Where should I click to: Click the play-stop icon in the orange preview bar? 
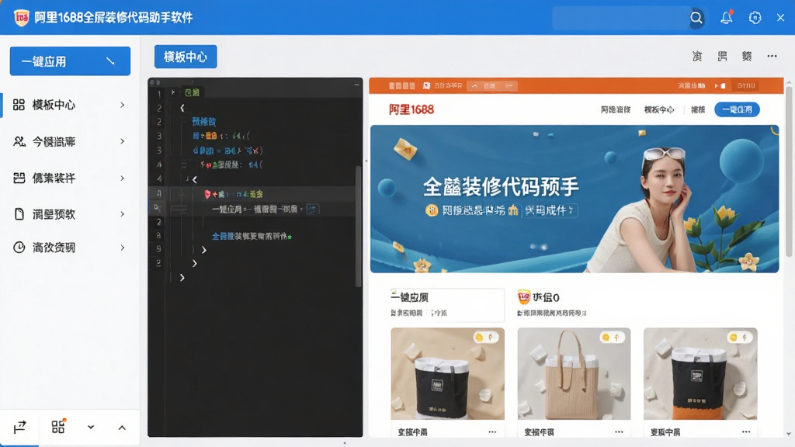coord(720,85)
